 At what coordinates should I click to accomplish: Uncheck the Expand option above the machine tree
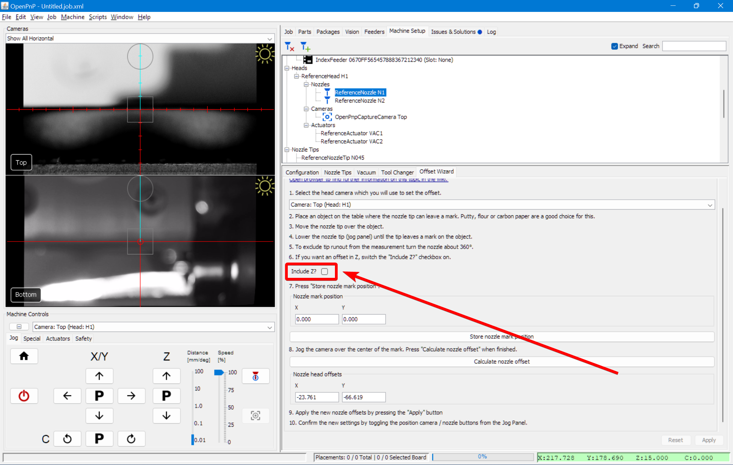pos(615,46)
